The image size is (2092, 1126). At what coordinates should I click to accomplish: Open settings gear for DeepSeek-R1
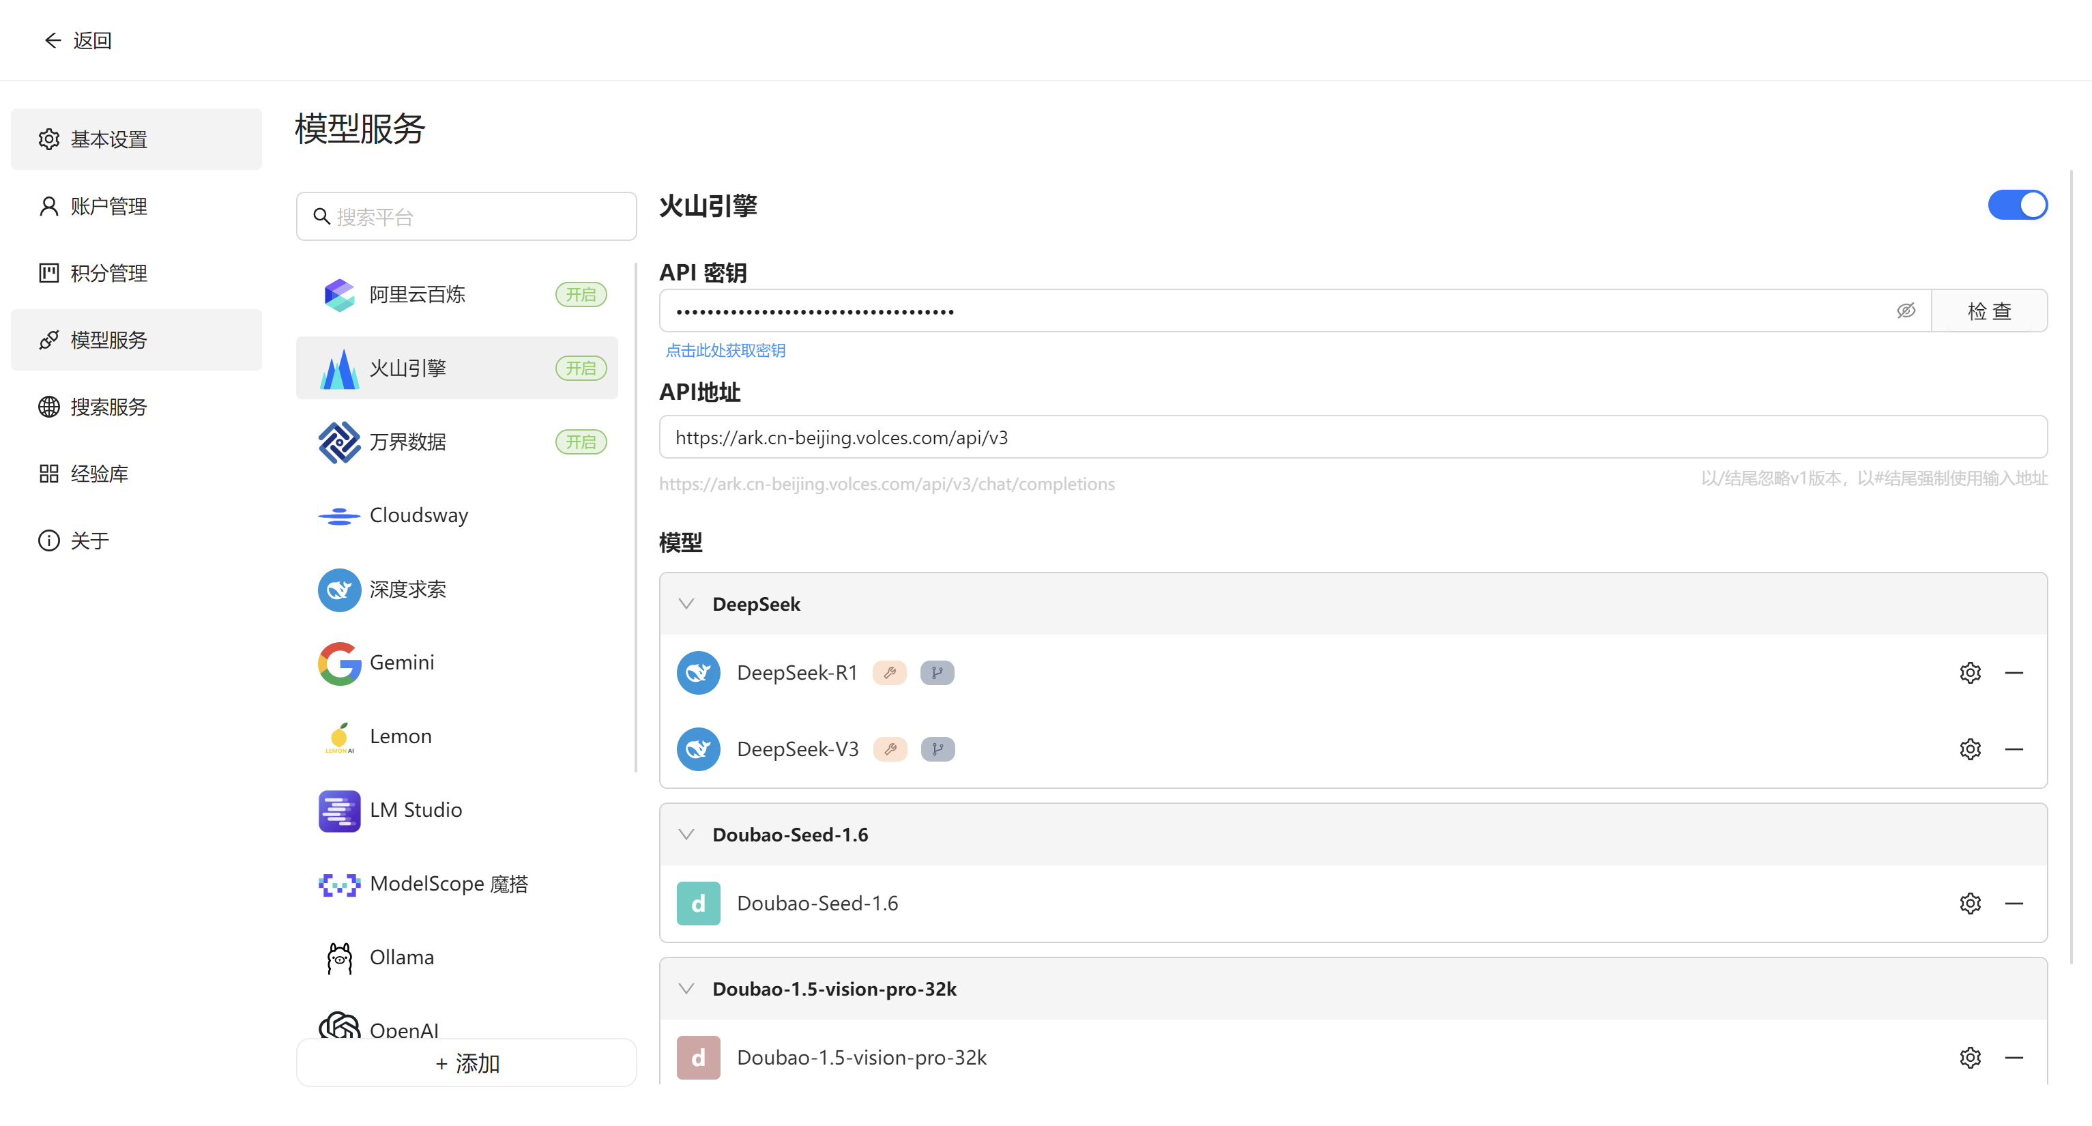(1970, 673)
